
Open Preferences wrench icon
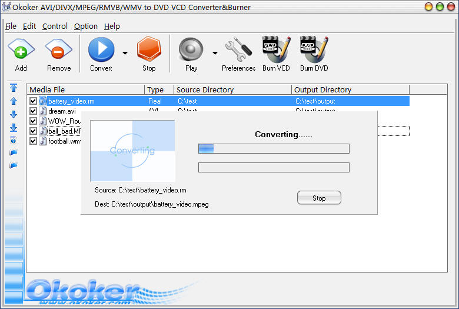coord(238,49)
